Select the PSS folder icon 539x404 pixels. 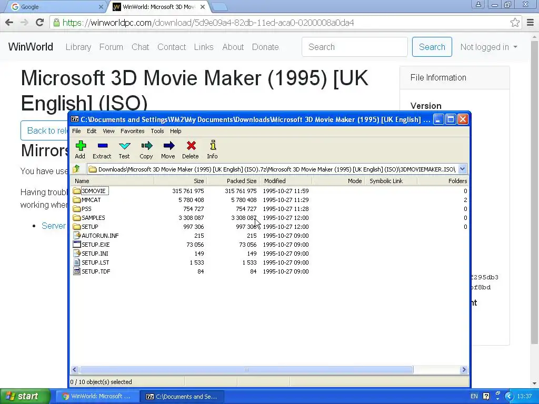point(77,209)
